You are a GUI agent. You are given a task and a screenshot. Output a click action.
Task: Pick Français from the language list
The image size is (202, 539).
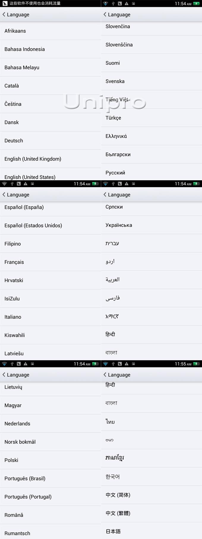[x=50, y=262]
